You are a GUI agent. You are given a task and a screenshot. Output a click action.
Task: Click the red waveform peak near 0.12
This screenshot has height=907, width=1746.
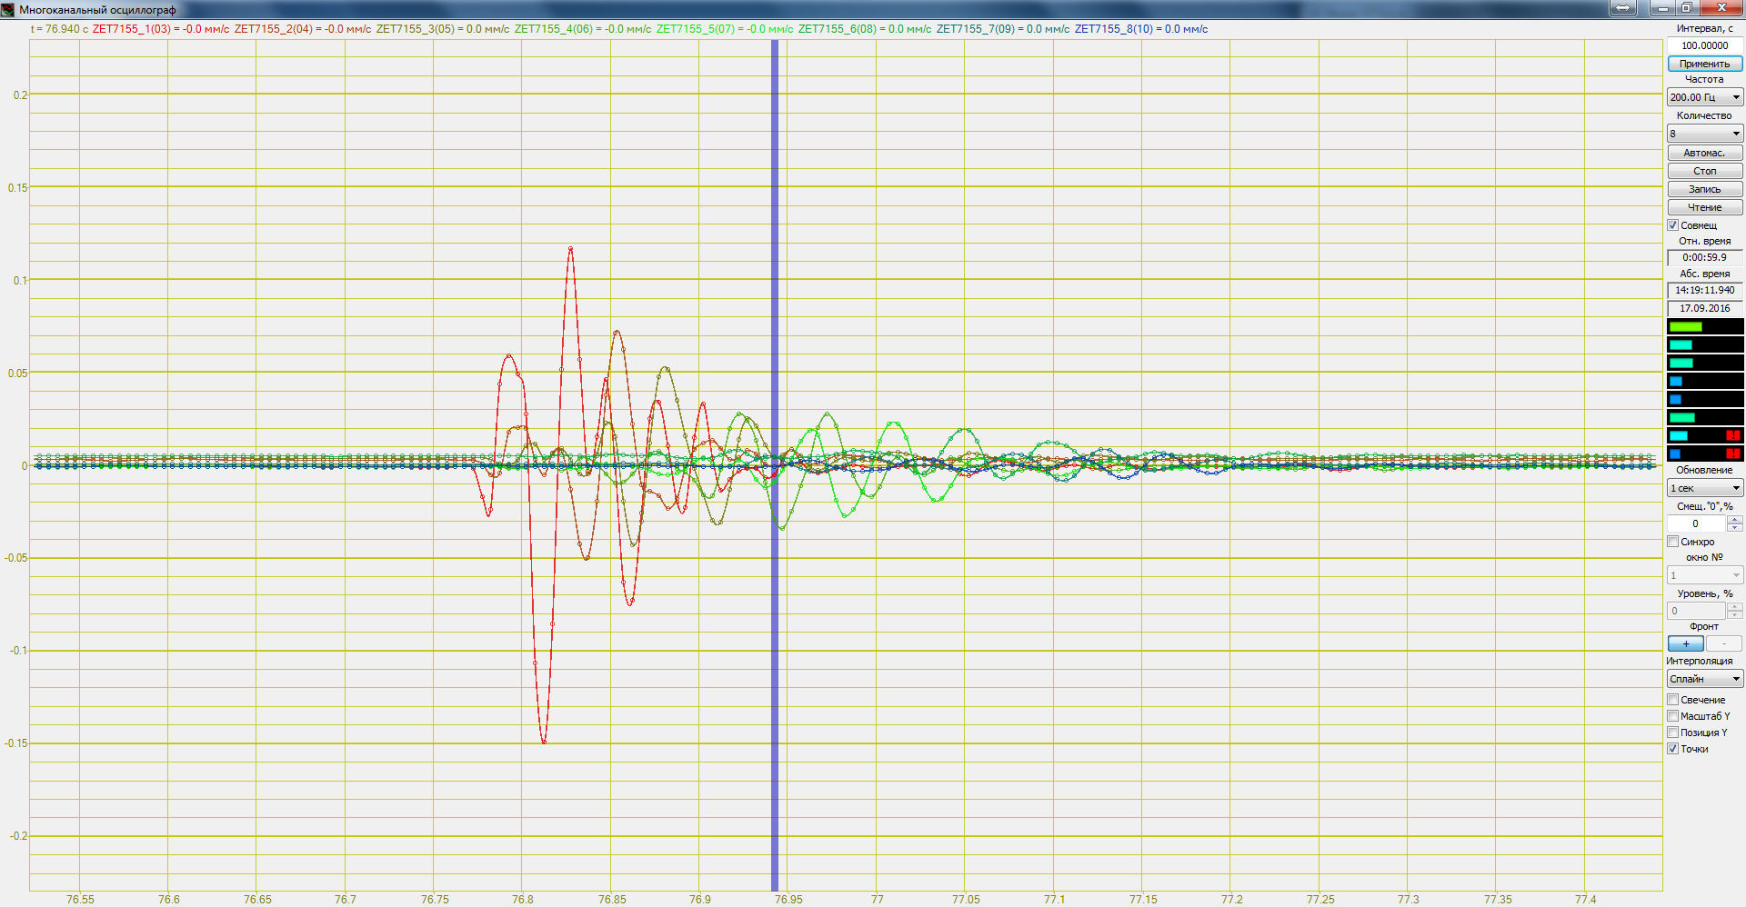pos(570,248)
